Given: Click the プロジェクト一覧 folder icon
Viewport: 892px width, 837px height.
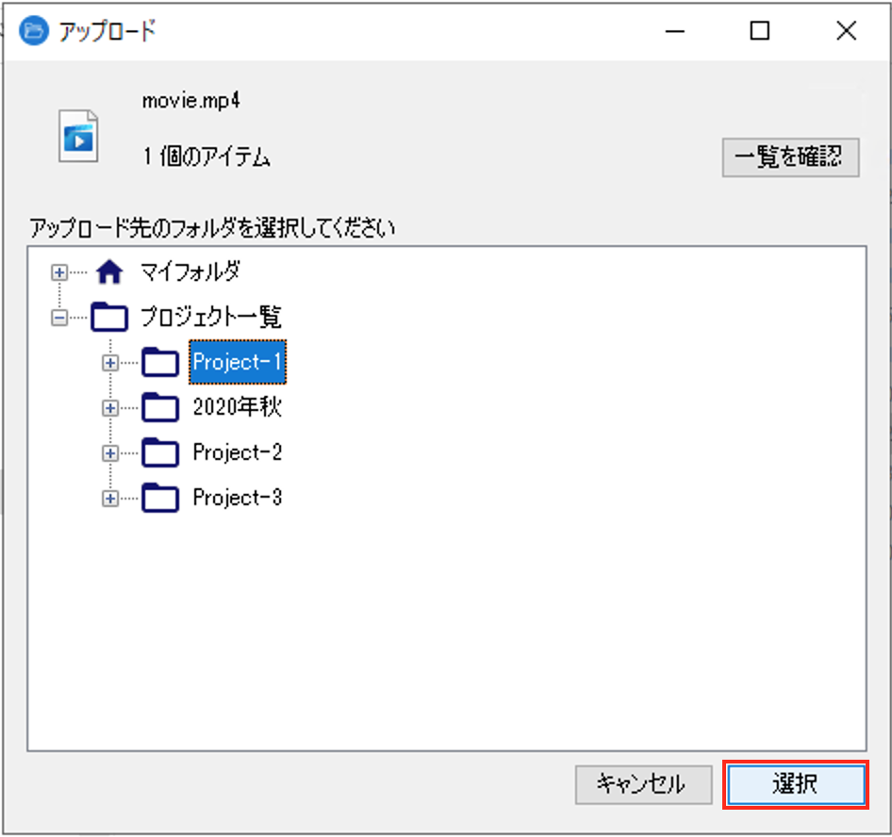Looking at the screenshot, I should coord(109,317).
